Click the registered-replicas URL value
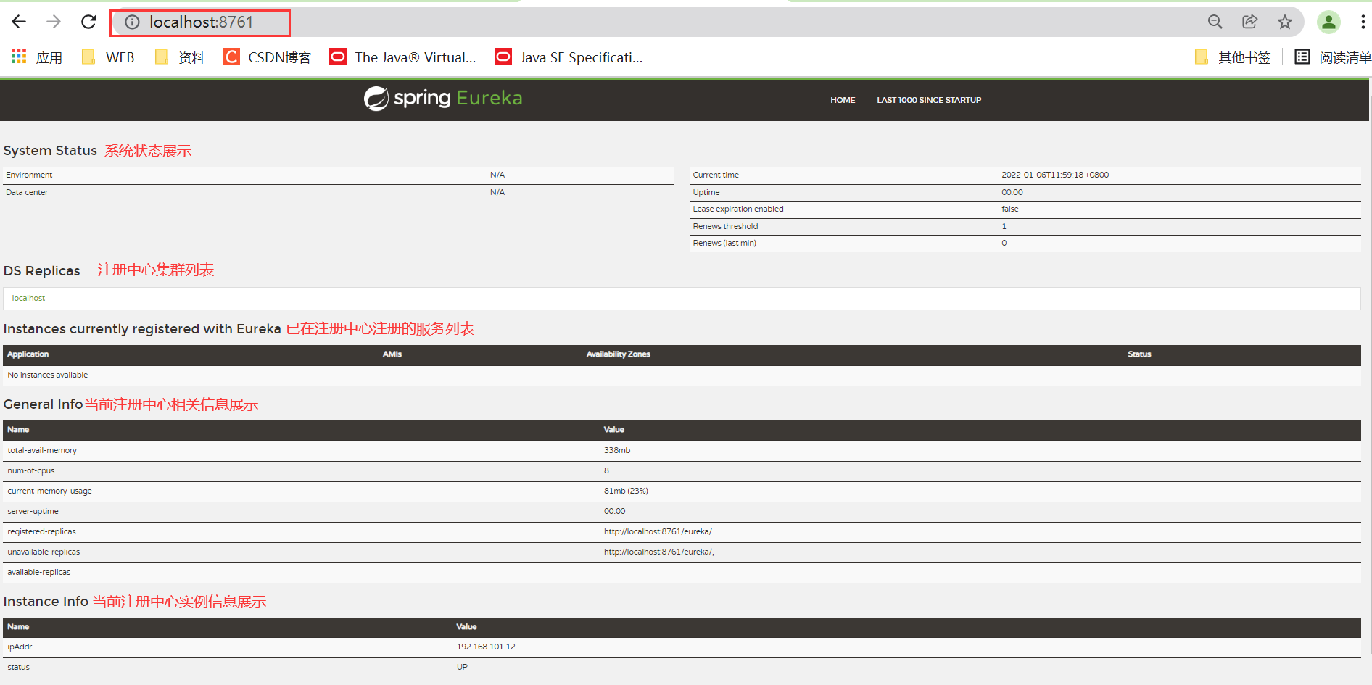This screenshot has height=685, width=1372. click(658, 531)
